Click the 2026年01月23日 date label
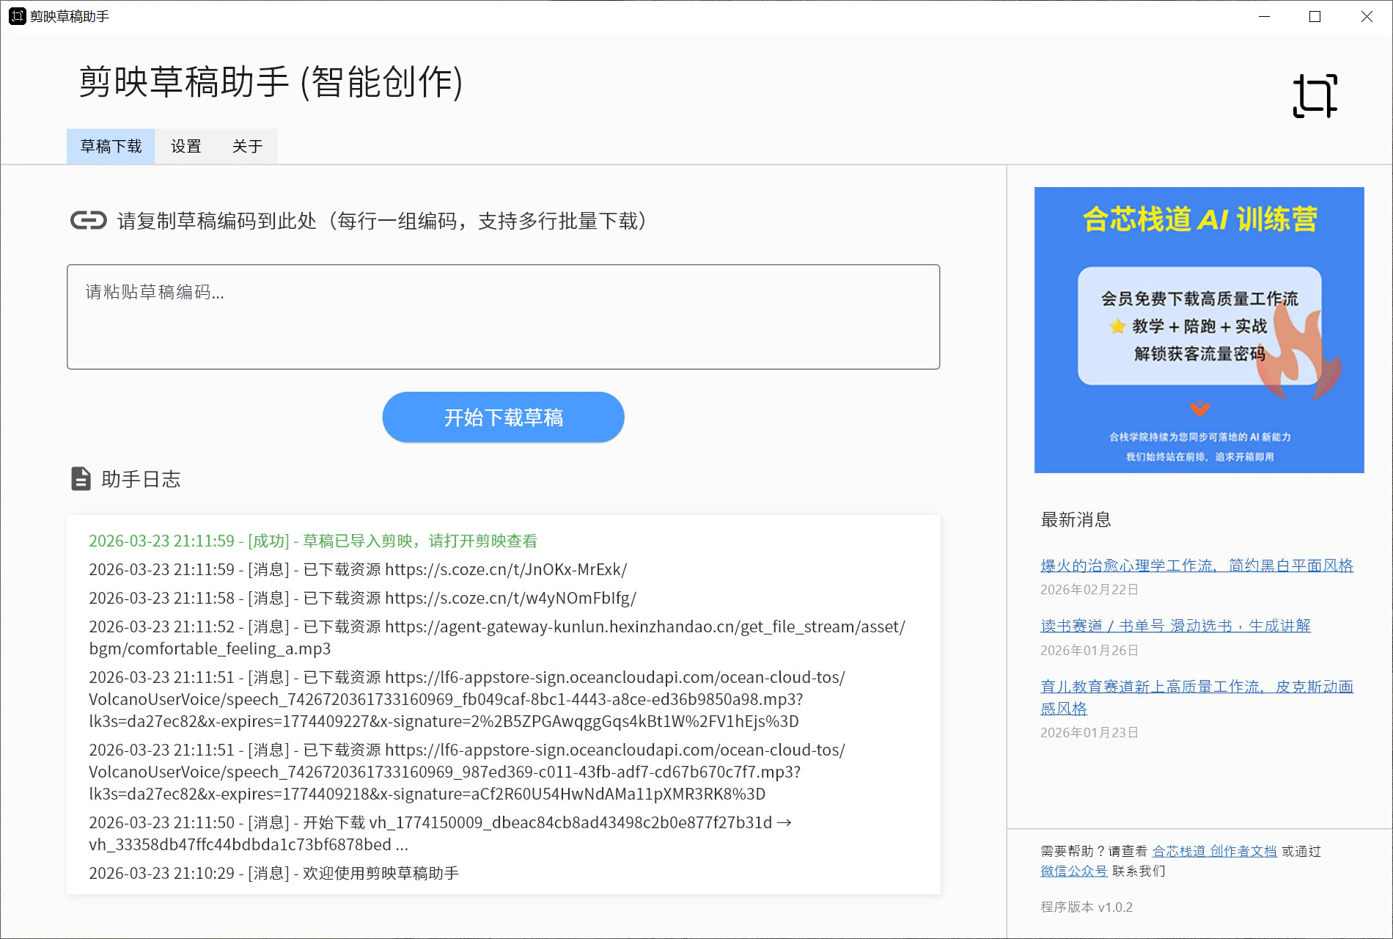The height and width of the screenshot is (939, 1393). pos(1089,732)
